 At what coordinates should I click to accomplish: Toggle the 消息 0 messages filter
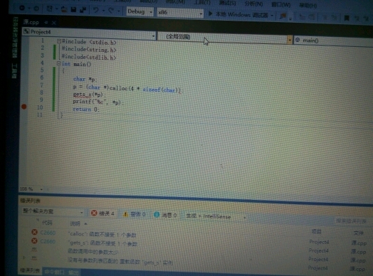(x=165, y=215)
